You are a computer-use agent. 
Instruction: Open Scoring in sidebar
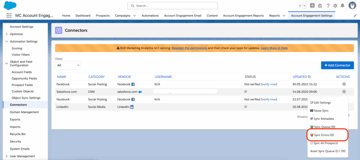tap(17, 48)
